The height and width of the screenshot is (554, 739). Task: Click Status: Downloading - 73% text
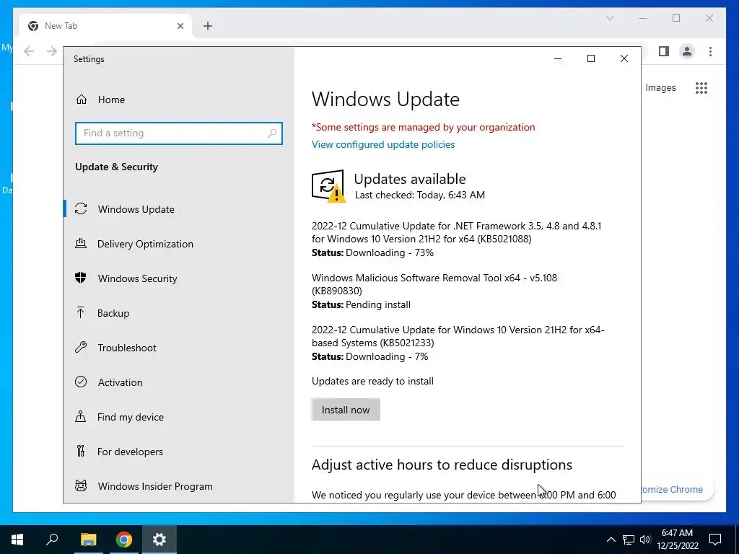[x=372, y=253]
